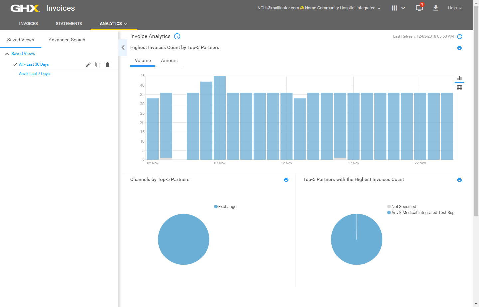Open the Help dropdown menu

pos(455,8)
